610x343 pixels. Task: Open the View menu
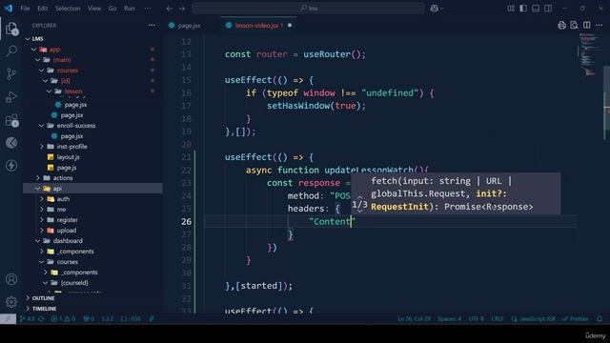pos(94,9)
